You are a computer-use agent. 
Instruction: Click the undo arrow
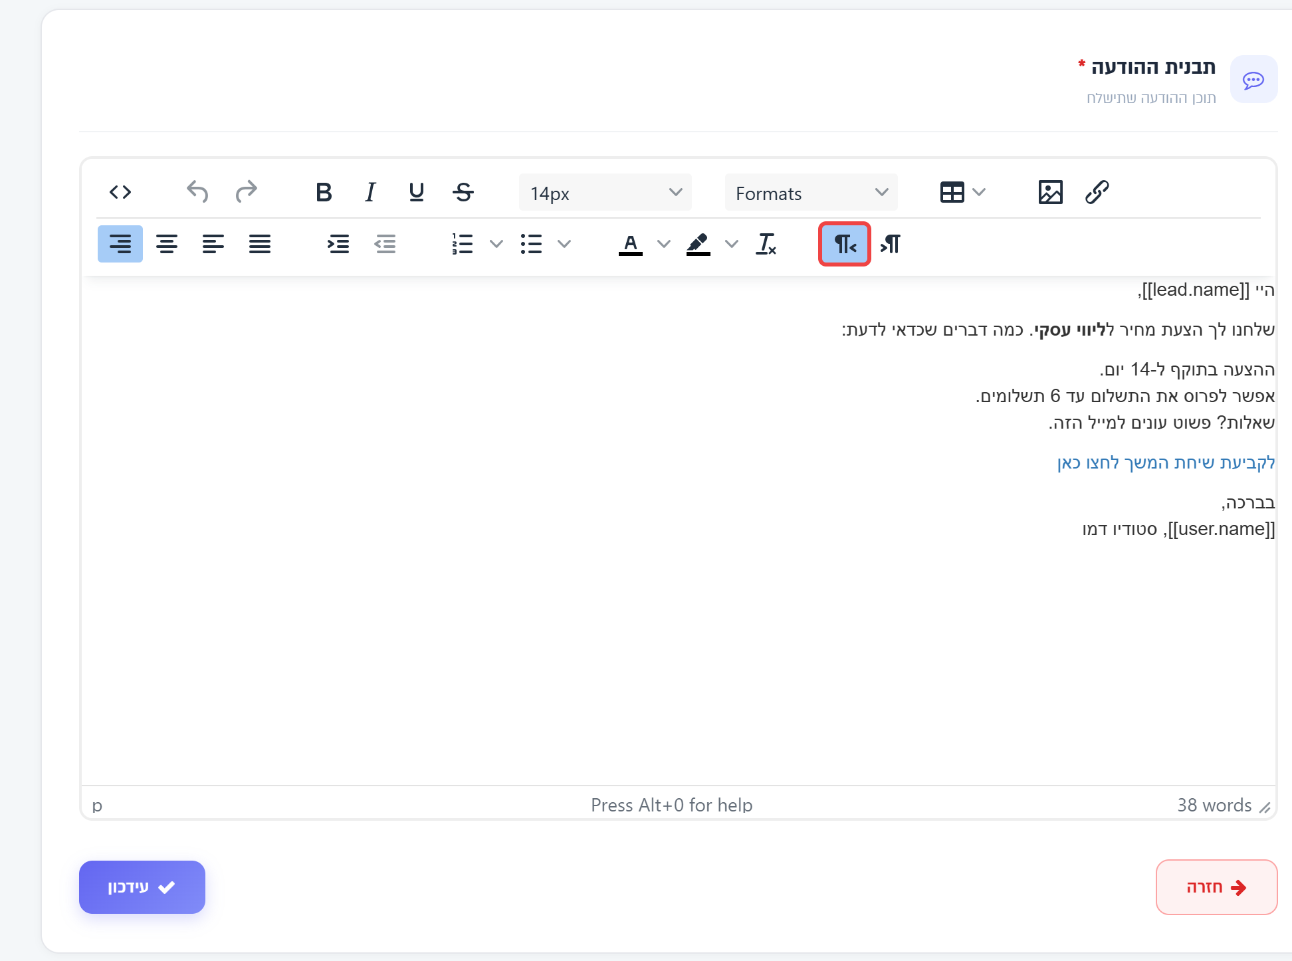(197, 193)
